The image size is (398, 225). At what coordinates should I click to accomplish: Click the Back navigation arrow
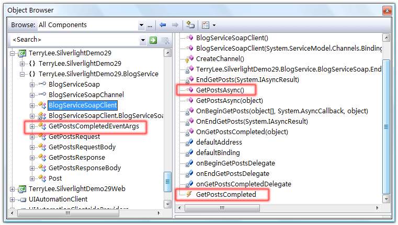163,25
